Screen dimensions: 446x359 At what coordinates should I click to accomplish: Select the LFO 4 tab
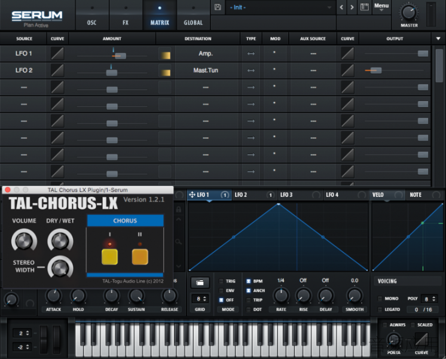pos(346,194)
